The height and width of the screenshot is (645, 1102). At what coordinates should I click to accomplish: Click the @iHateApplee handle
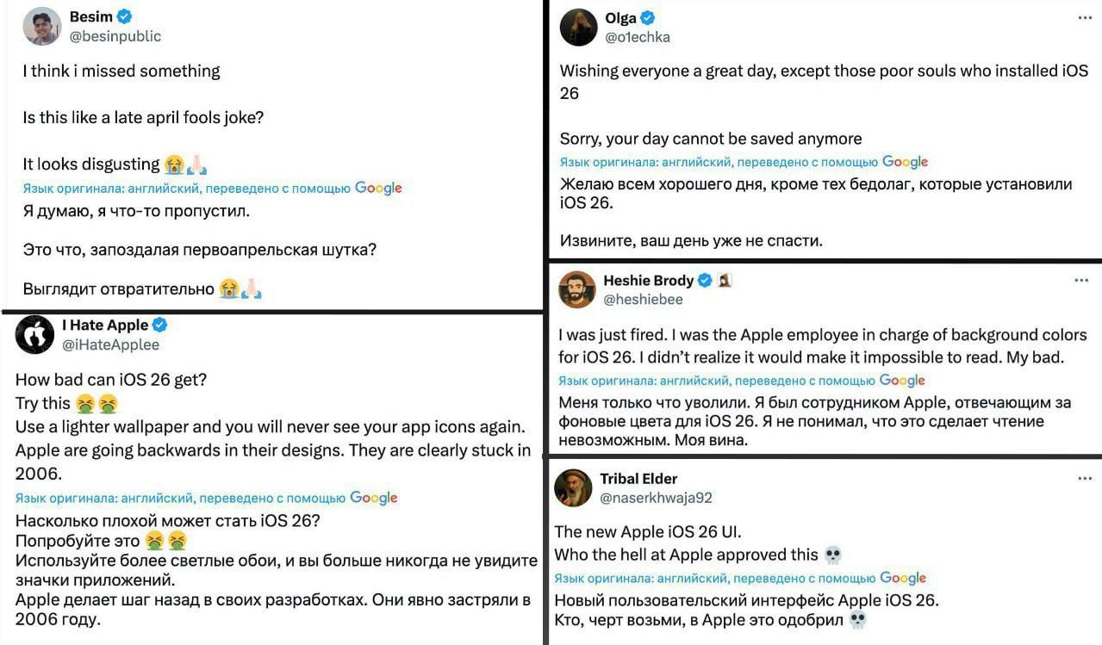(x=110, y=344)
